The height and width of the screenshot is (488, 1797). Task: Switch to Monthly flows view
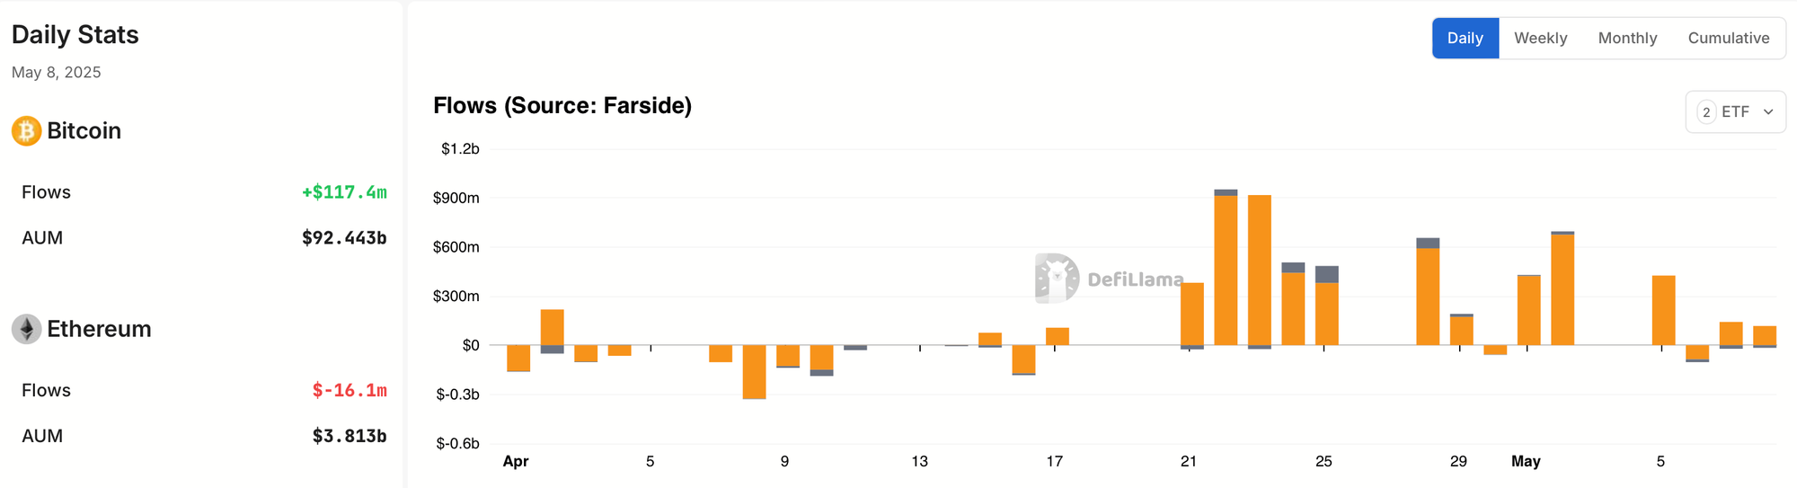[1627, 38]
